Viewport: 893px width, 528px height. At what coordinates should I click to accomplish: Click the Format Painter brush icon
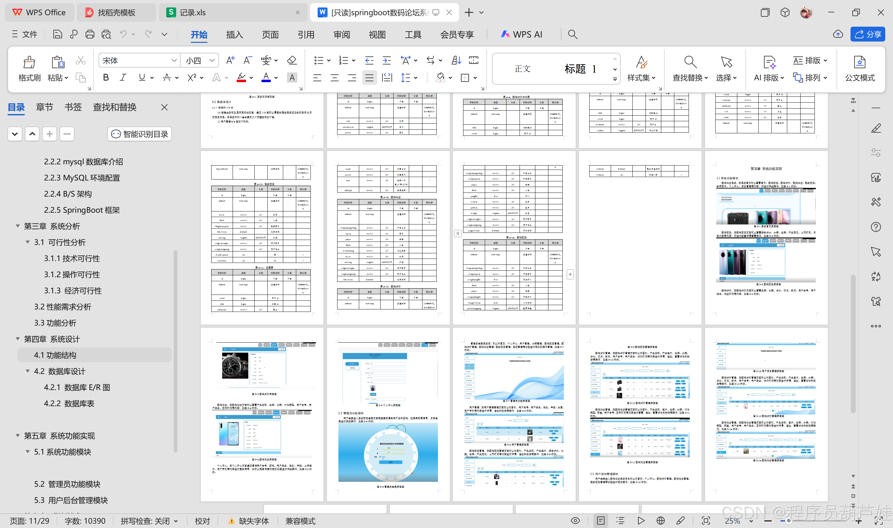pyautogui.click(x=29, y=62)
